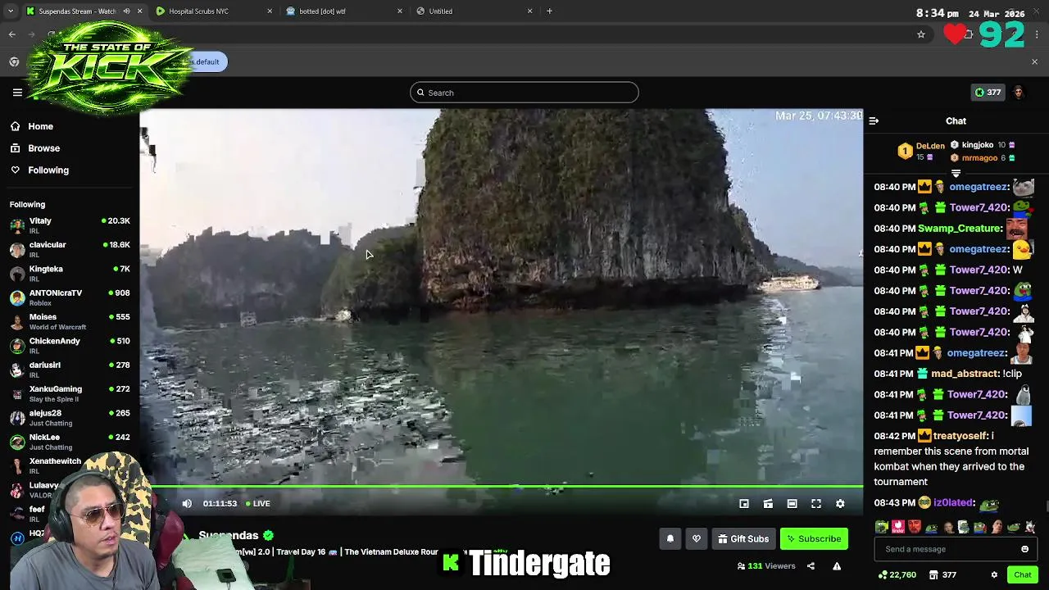Open the user profile avatar menu
Viewport: 1049px width, 590px height.
[1019, 93]
